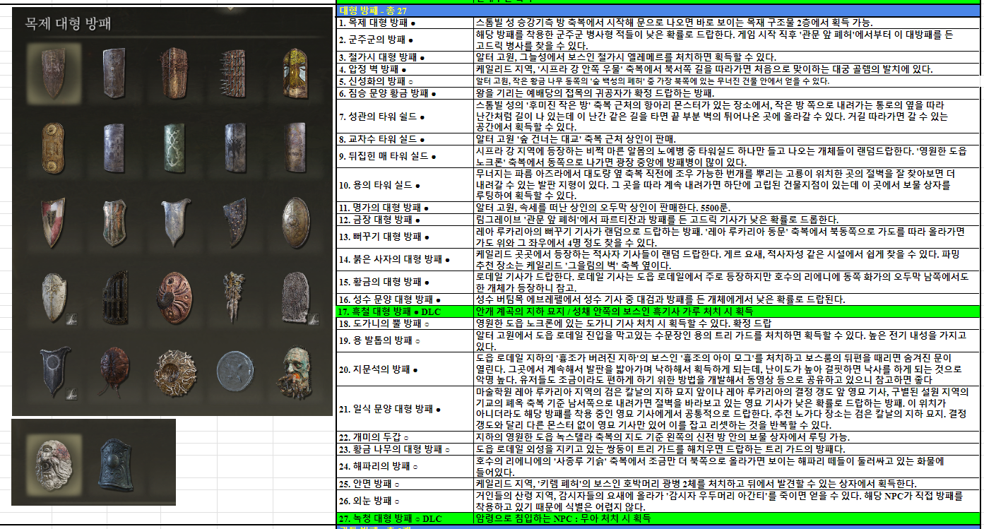Select the name cell '12. 금장 대형 방패'
The height and width of the screenshot is (529, 984).
[405, 220]
